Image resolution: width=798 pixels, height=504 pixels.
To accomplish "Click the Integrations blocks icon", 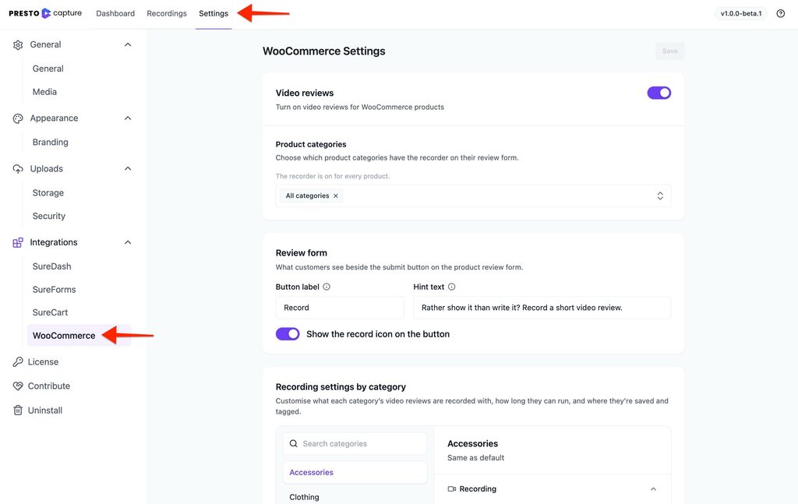I will 18,242.
